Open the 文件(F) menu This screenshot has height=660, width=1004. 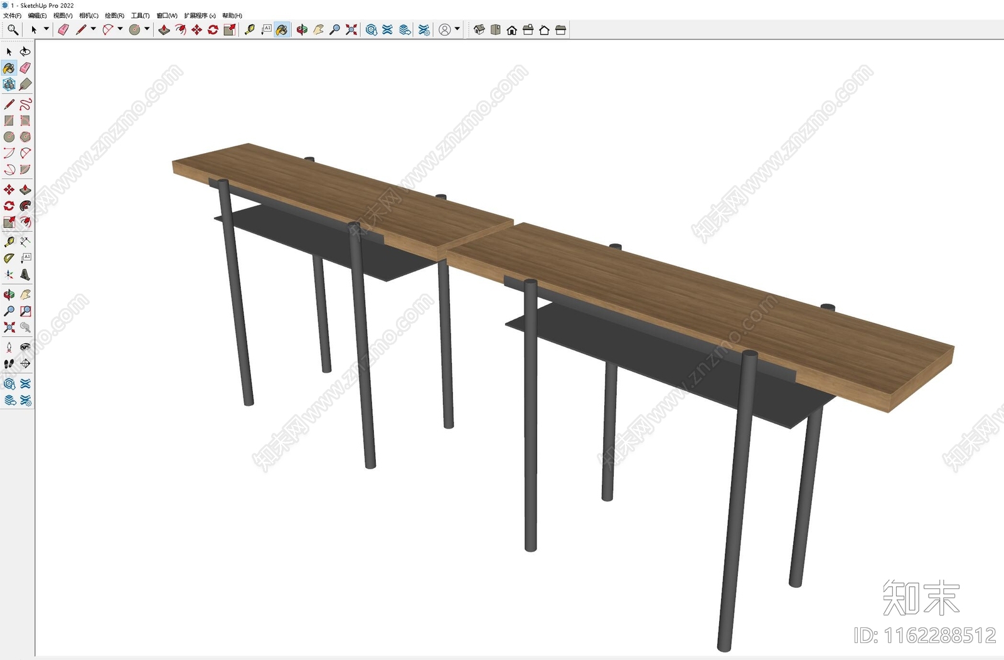point(12,16)
